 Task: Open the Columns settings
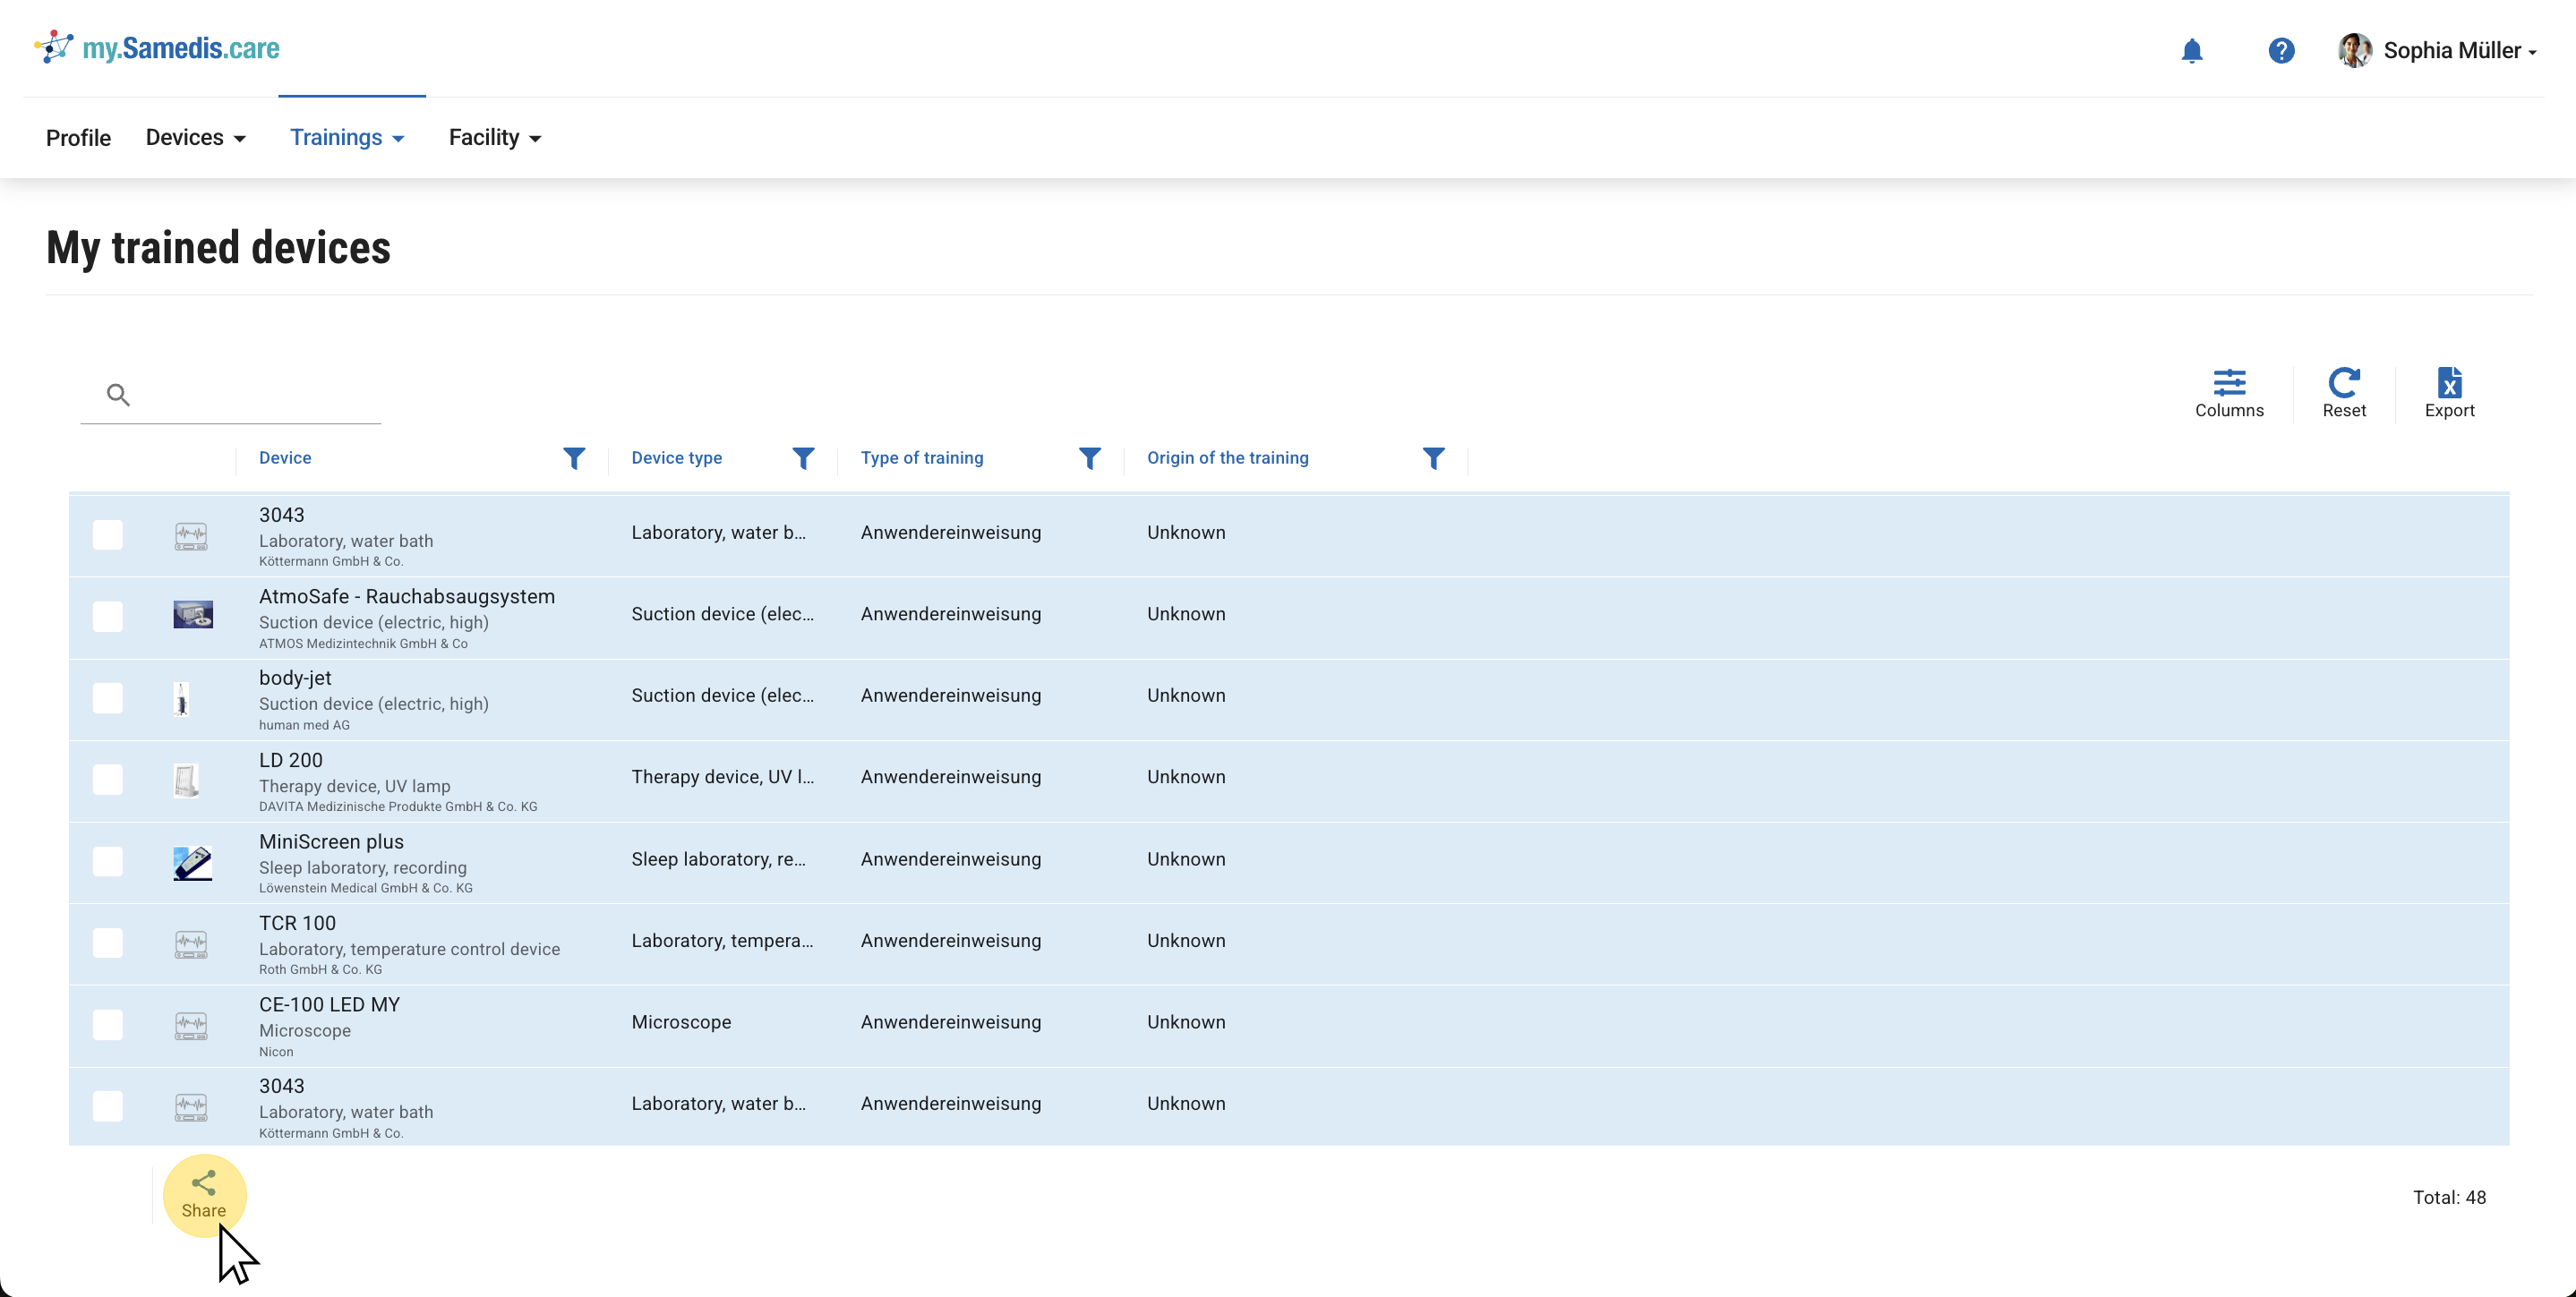coord(2228,393)
